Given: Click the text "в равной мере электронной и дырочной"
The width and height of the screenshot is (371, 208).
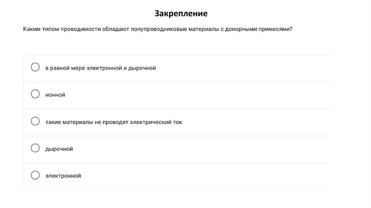Looking at the screenshot, I should tap(100, 68).
